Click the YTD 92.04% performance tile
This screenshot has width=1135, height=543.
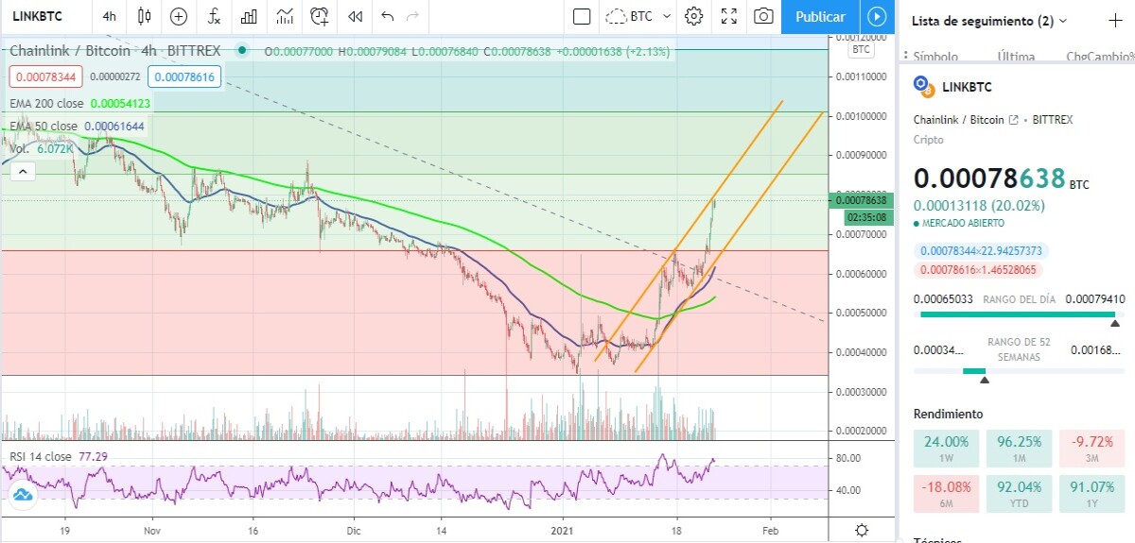point(1019,495)
